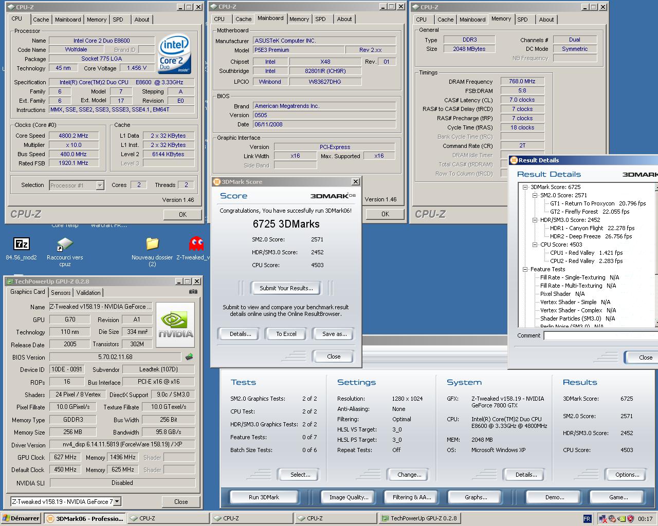The width and height of the screenshot is (658, 526).
Task: Click the Game... button
Action: (x=618, y=497)
